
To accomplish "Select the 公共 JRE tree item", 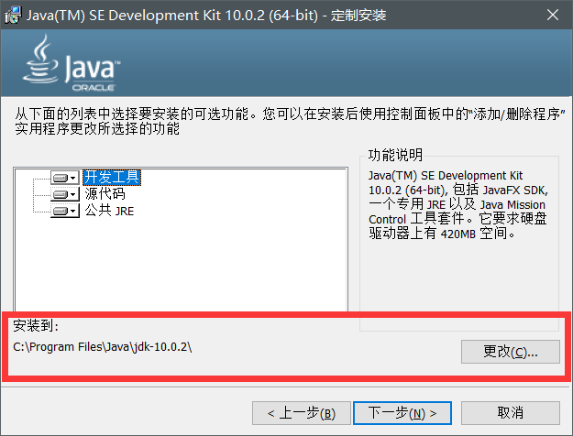I will pos(110,211).
